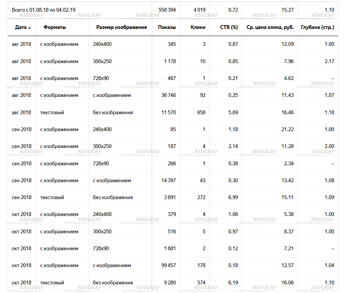The height and width of the screenshot is (293, 346).
Task: Click the Размер изображения column header
Action: click(121, 27)
